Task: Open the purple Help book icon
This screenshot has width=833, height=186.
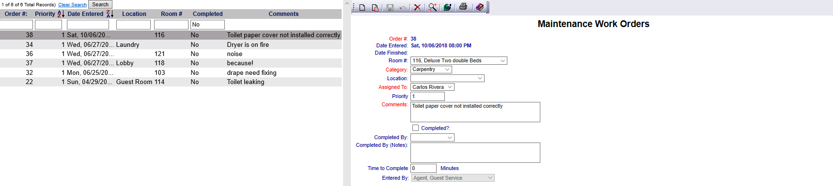Action: point(479,7)
